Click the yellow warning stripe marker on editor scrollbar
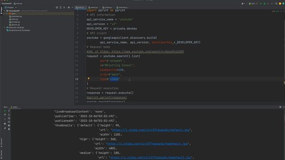 (x=284, y=83)
